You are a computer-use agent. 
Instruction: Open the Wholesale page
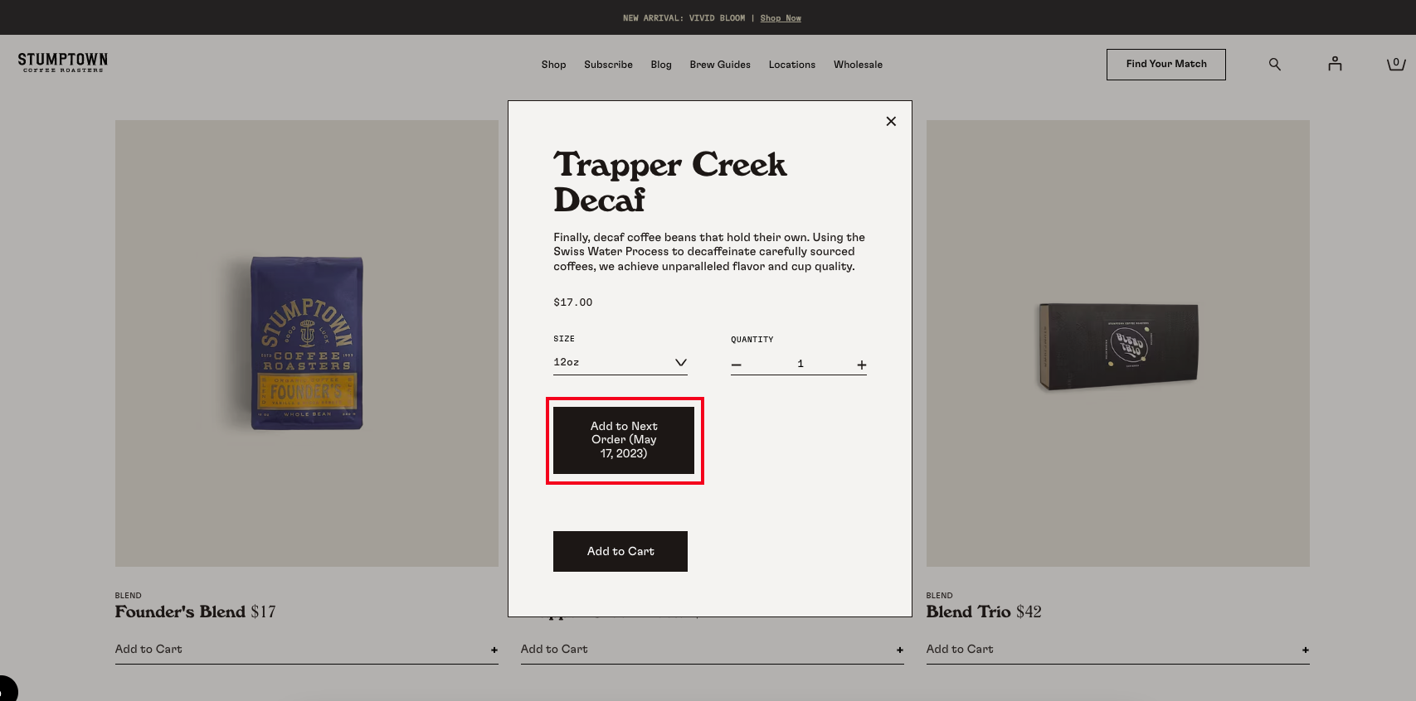(x=858, y=65)
